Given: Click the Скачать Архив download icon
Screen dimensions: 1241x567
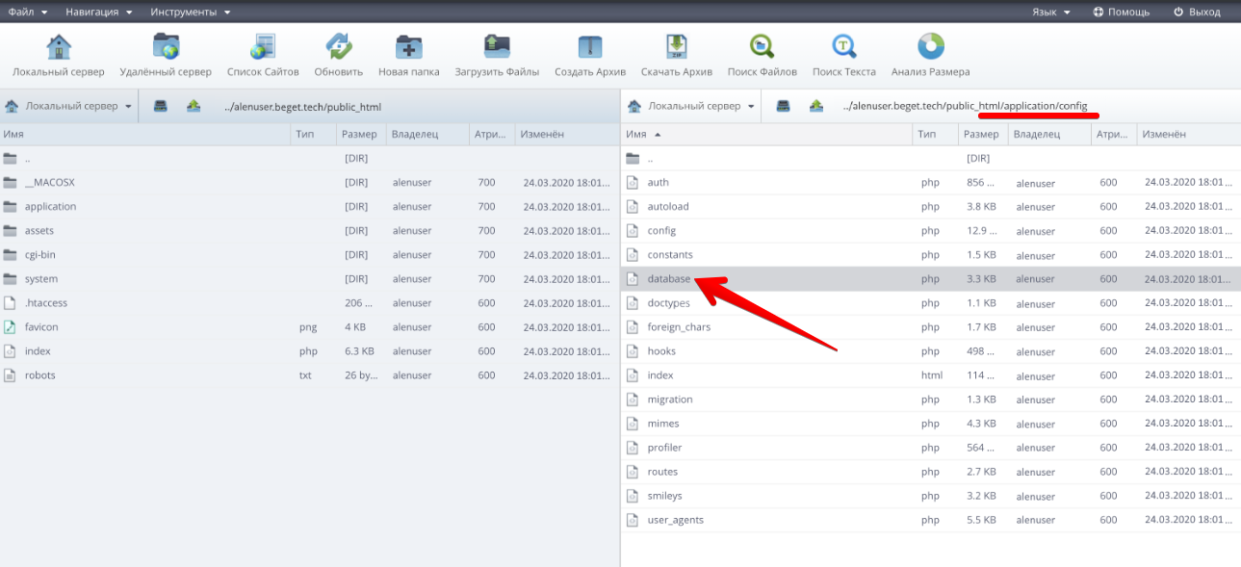Looking at the screenshot, I should (677, 56).
